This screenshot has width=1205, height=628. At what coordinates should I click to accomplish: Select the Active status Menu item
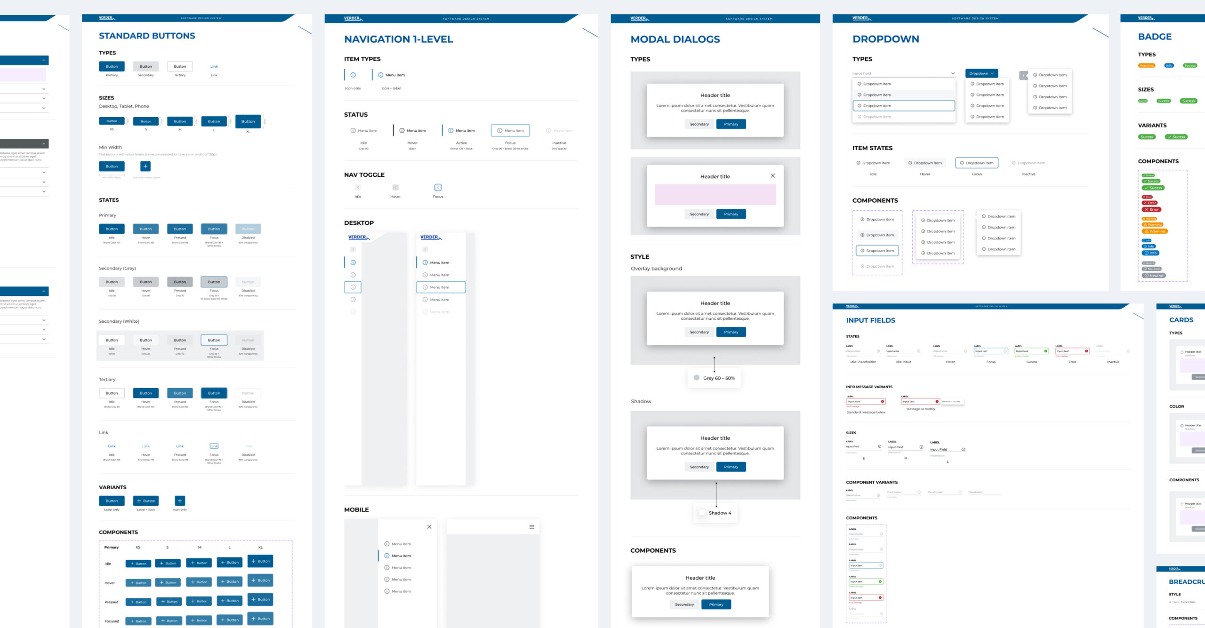[461, 130]
